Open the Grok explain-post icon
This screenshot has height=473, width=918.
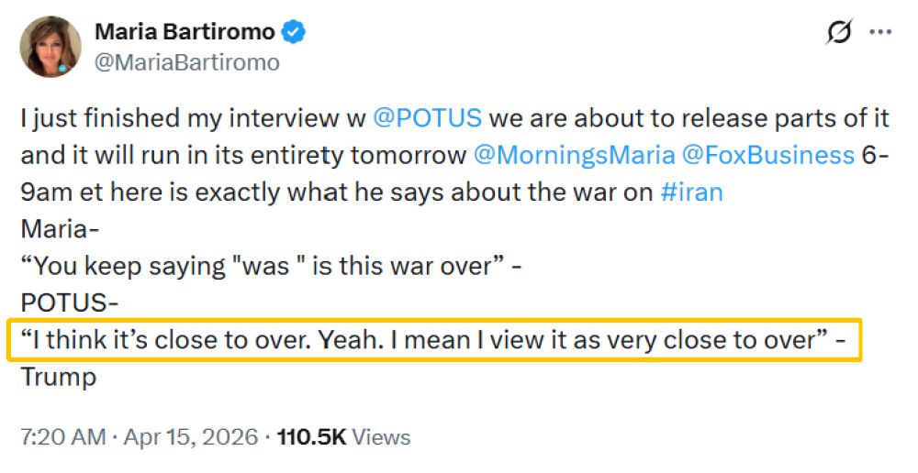point(838,33)
